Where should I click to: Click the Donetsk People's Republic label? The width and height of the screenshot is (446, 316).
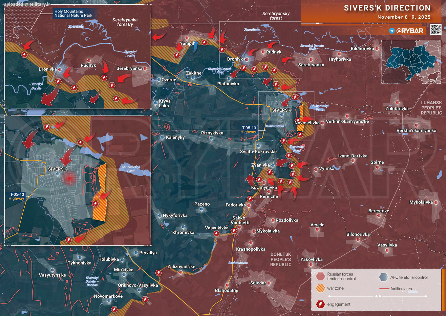tap(280, 259)
